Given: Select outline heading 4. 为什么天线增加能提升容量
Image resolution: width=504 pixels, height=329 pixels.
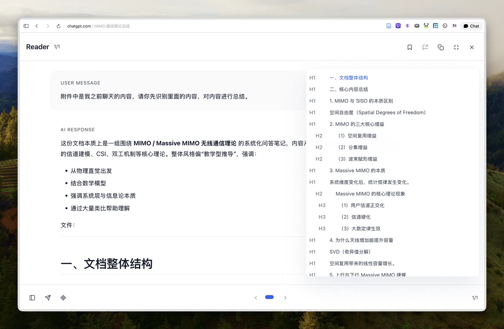Looking at the screenshot, I should tap(361, 240).
